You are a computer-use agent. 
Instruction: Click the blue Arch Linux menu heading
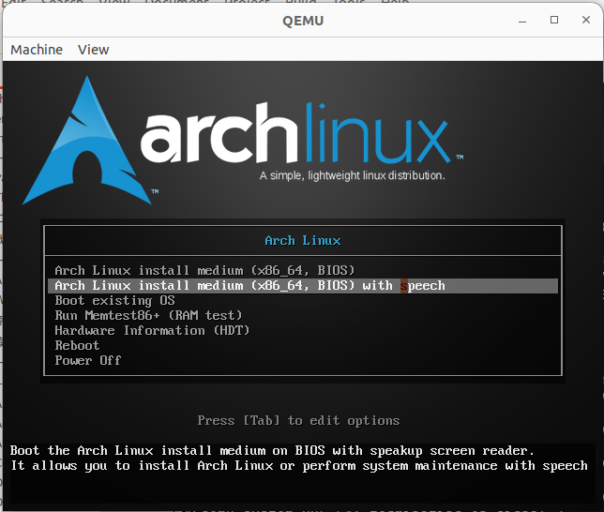pos(302,241)
